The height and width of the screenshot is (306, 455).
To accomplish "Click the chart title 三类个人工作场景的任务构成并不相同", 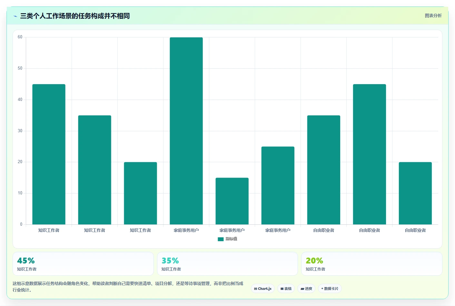I will point(75,16).
